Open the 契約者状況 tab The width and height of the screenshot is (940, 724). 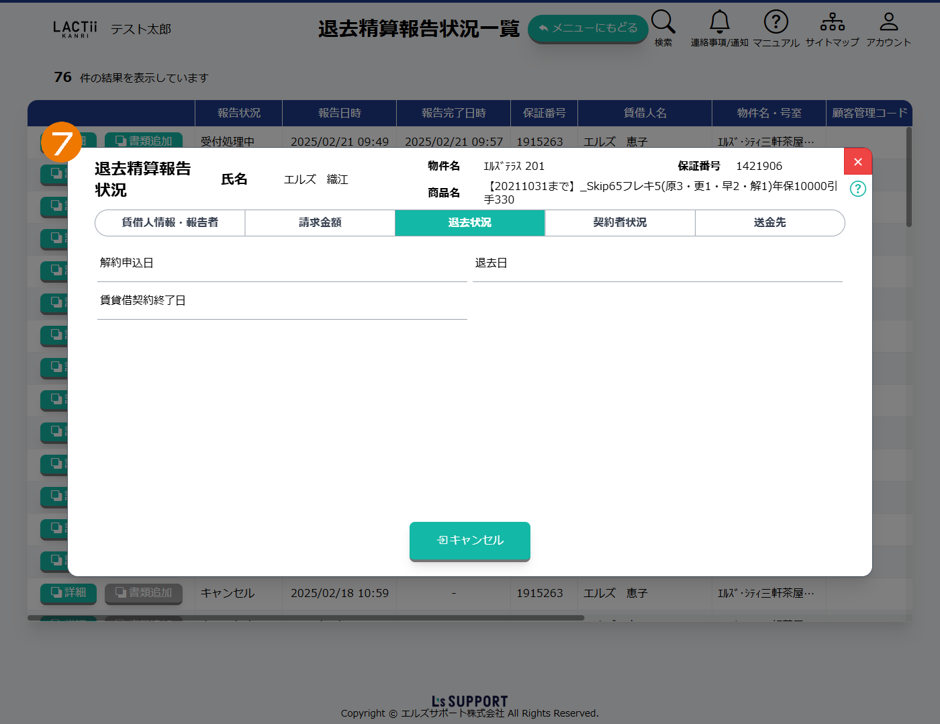click(x=620, y=223)
